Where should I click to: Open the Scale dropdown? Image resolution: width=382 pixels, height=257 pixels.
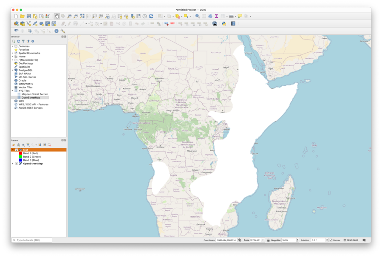[x=263, y=240]
